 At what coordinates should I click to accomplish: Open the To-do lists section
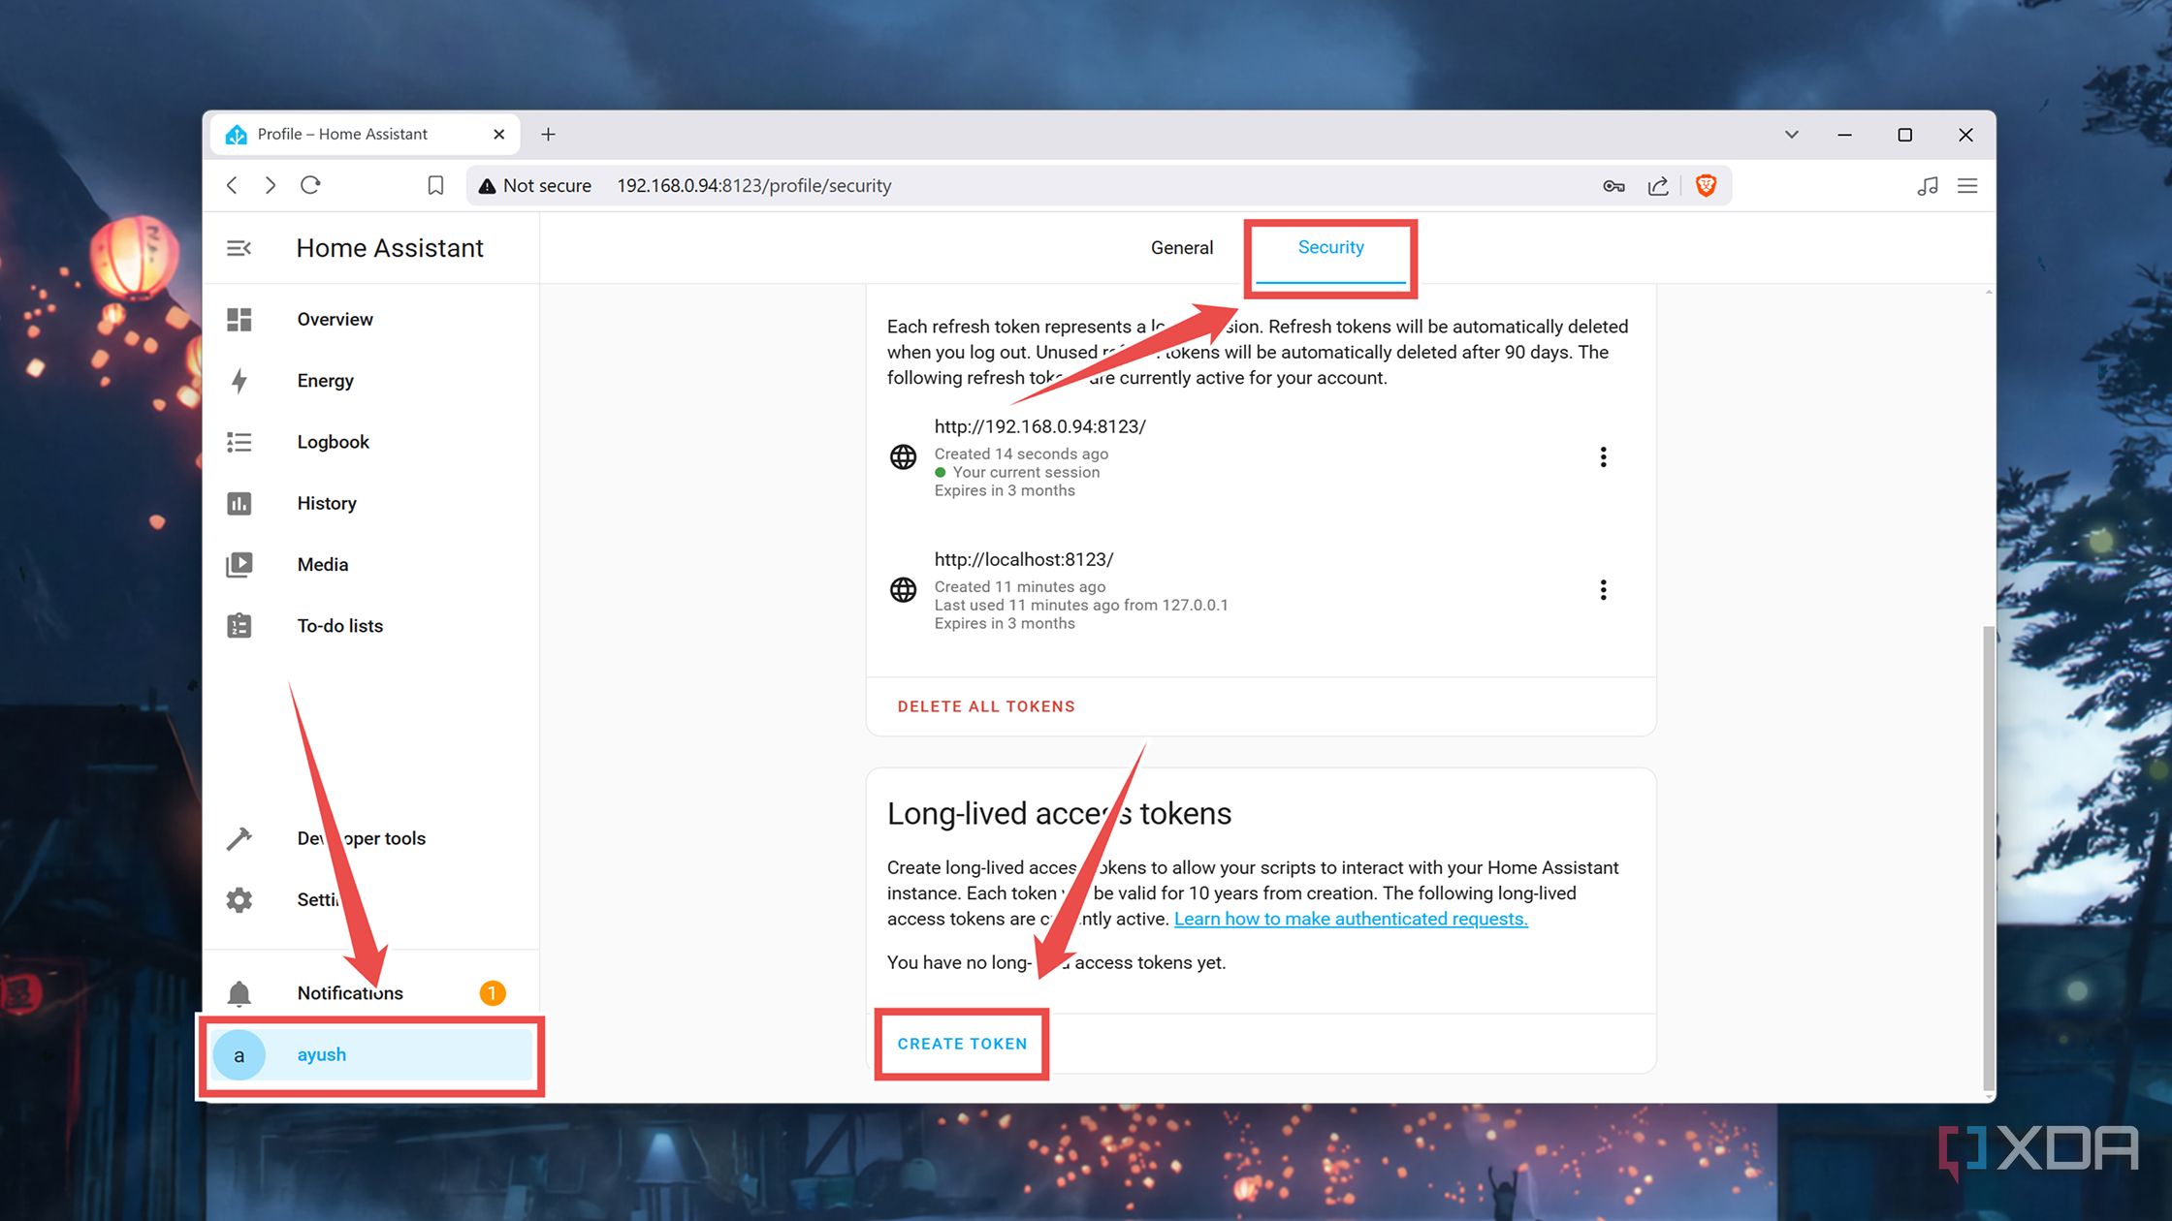339,625
